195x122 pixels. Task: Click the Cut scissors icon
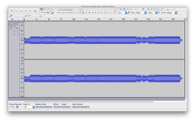point(118,9)
